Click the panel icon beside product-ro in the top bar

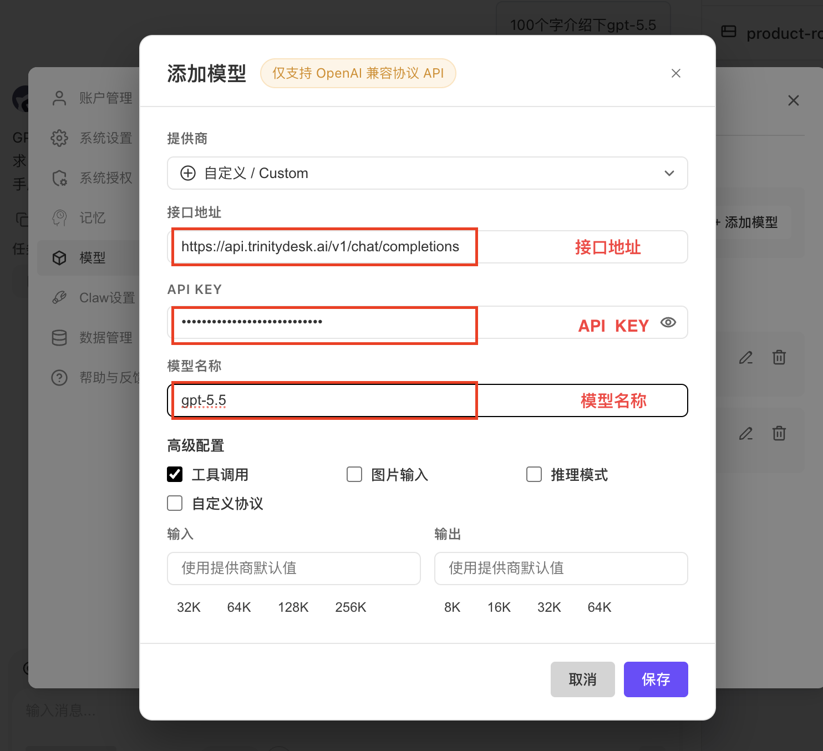click(729, 32)
